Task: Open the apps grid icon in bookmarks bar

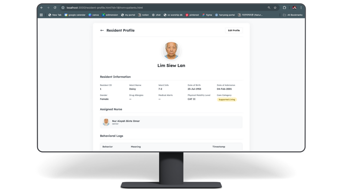Action: [x=41, y=15]
